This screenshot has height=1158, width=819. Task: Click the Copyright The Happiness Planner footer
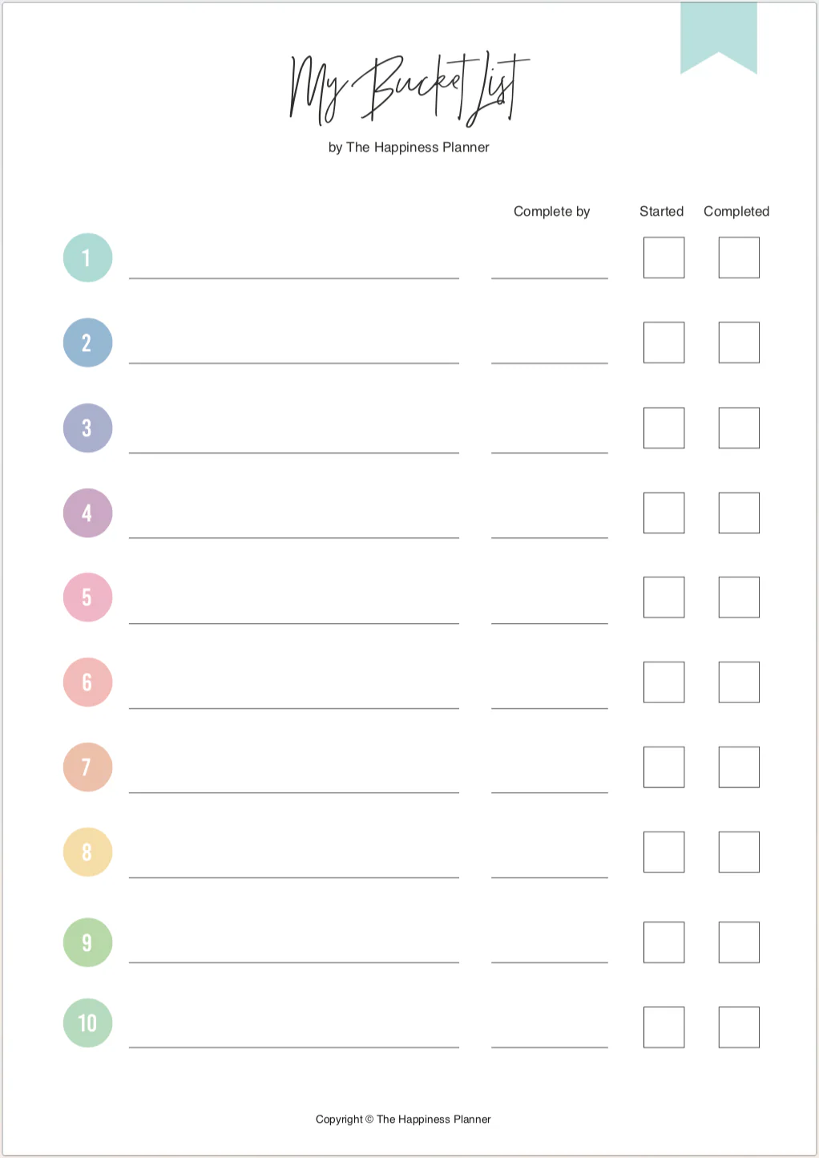point(403,1119)
